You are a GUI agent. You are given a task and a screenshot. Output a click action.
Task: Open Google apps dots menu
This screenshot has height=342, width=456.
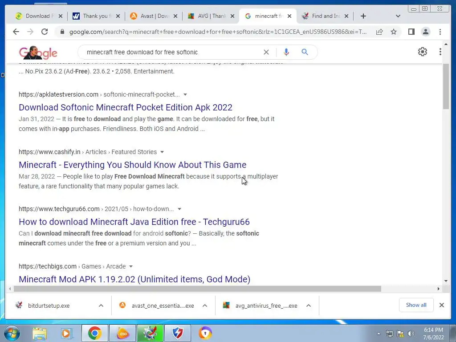440,52
